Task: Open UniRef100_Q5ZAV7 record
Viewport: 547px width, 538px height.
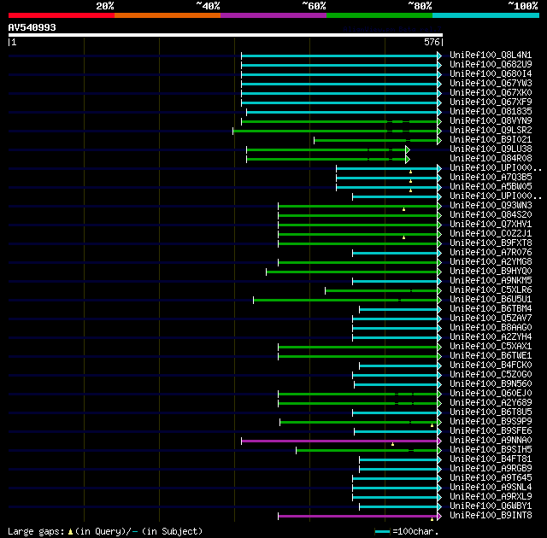Action: (x=491, y=319)
